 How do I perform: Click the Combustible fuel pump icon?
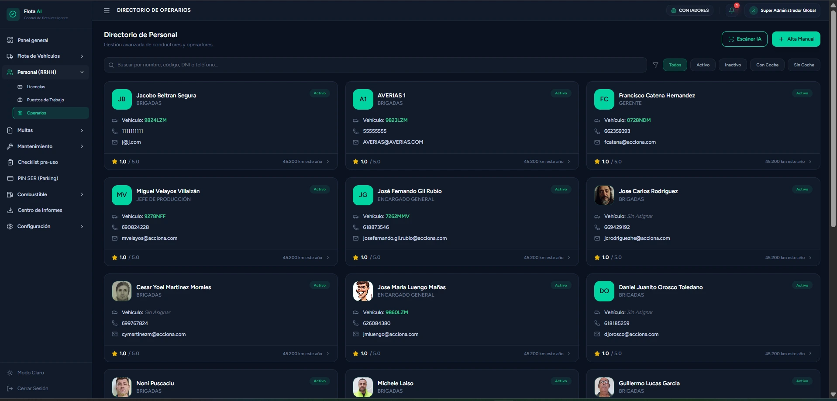click(x=10, y=194)
